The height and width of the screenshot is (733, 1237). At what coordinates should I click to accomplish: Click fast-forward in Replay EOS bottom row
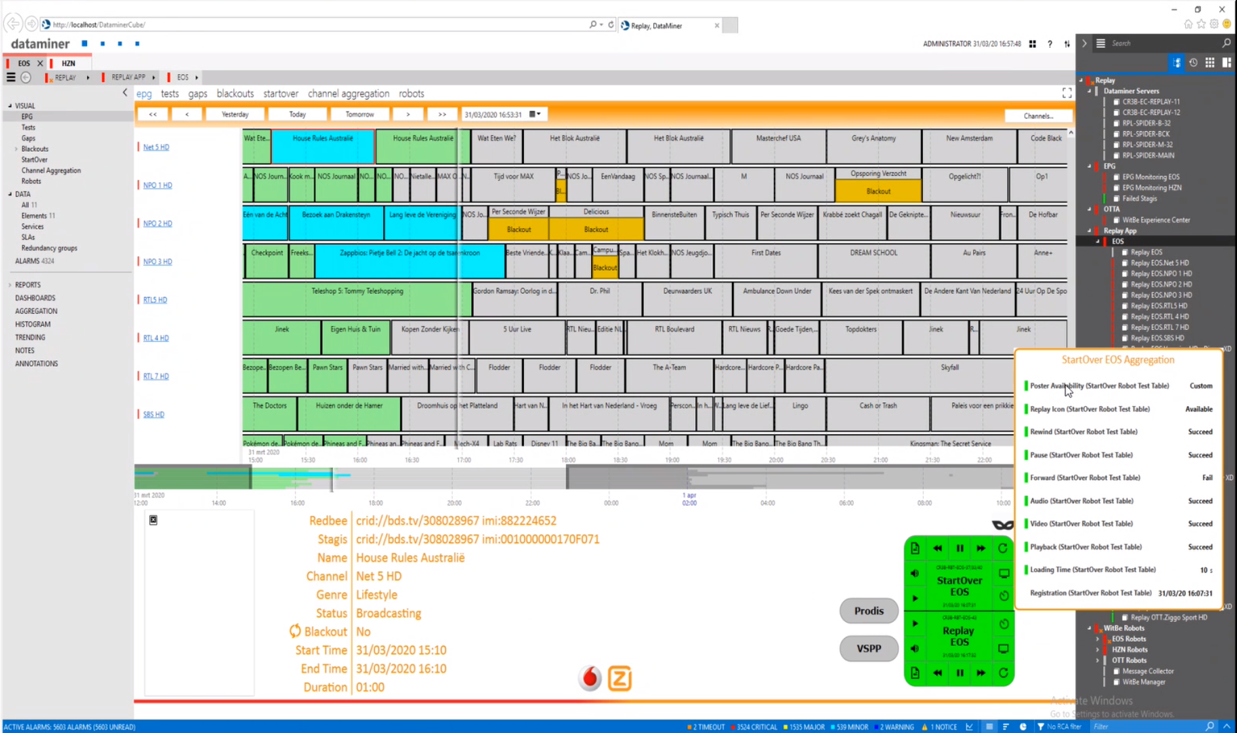click(x=981, y=673)
